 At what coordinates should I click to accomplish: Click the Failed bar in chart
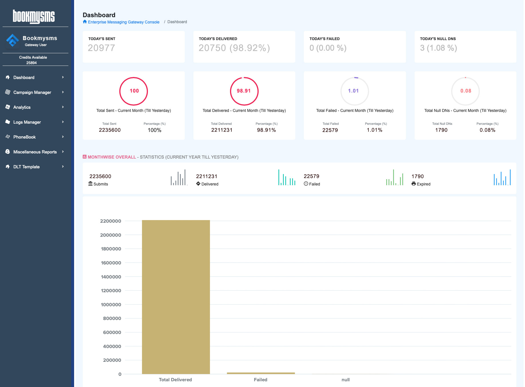point(261,373)
